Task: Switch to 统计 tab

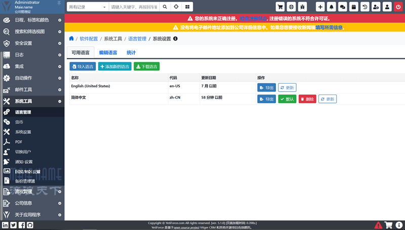Action: coord(131,53)
